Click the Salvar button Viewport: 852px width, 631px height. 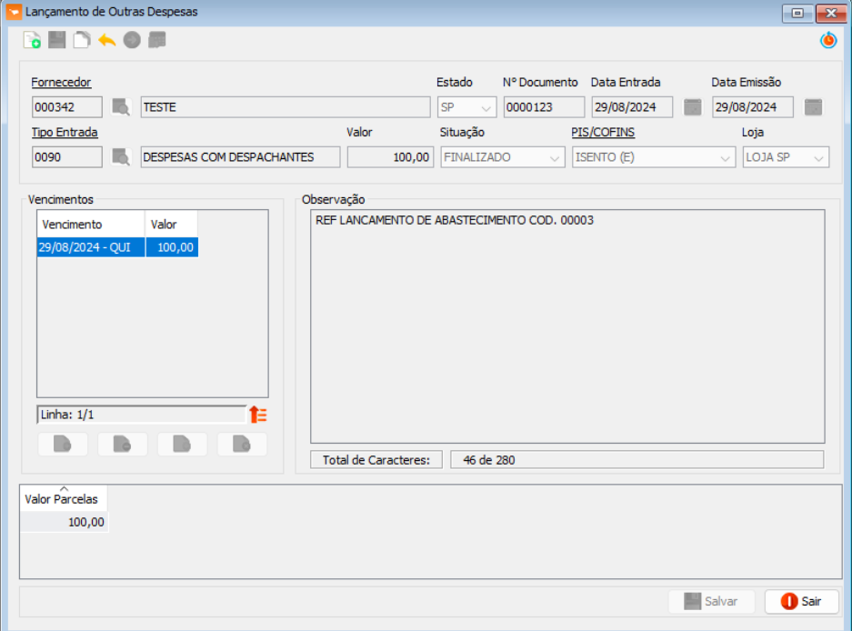pos(711,602)
